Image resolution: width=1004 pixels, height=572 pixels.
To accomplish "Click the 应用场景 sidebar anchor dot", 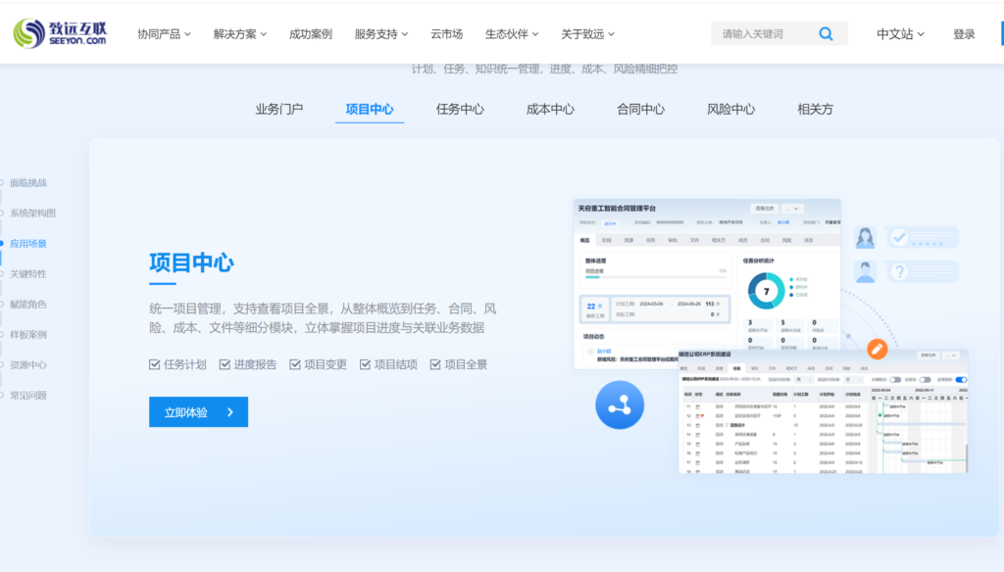I will [x=7, y=243].
